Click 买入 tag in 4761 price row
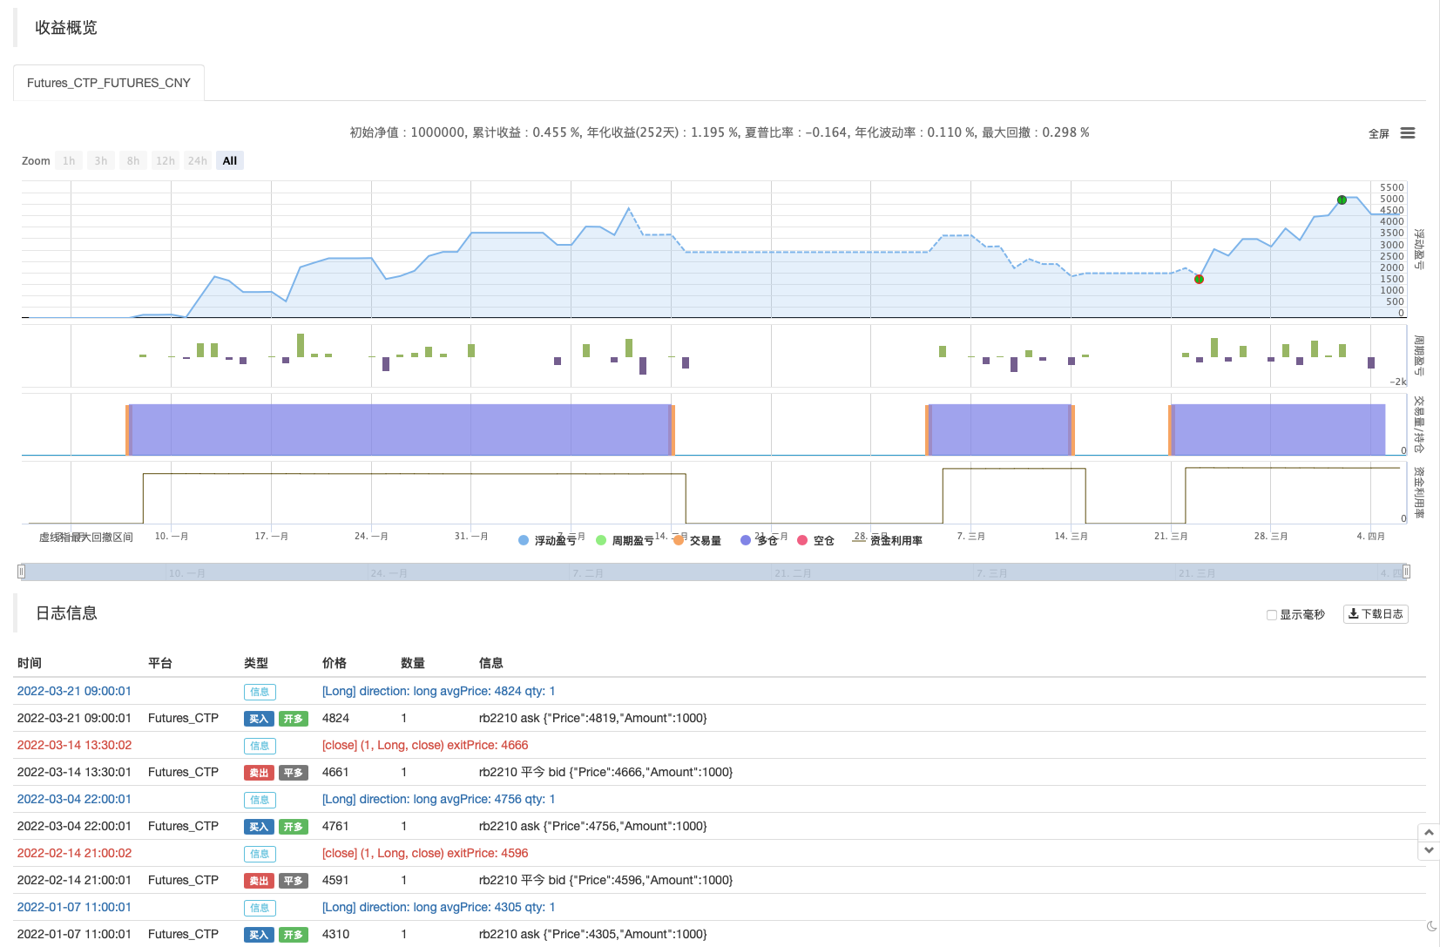The height and width of the screenshot is (947, 1440). pos(259,827)
